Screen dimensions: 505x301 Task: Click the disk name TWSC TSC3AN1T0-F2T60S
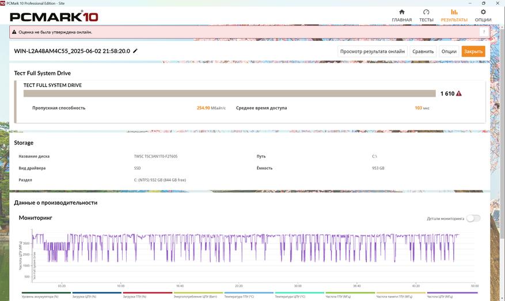(x=155, y=157)
